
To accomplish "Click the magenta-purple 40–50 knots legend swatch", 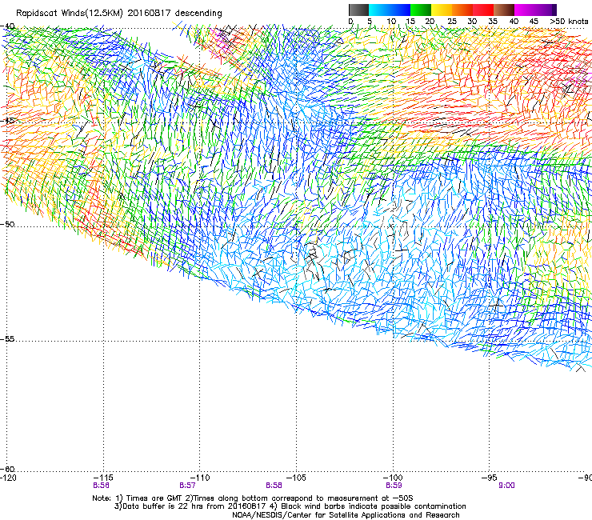I will point(535,10).
